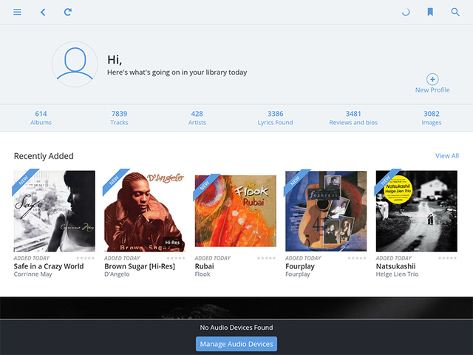
Task: Open Safe in a Crazy World album cover
Action: point(54,211)
